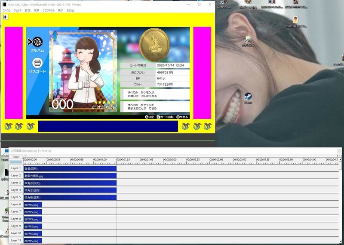Toggle visibility of Layer 10
This screenshot has width=344, height=245.
click(x=16, y=233)
